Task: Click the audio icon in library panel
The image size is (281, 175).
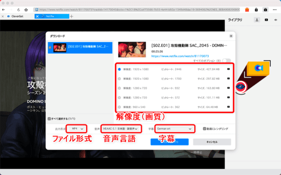Action: (276, 20)
